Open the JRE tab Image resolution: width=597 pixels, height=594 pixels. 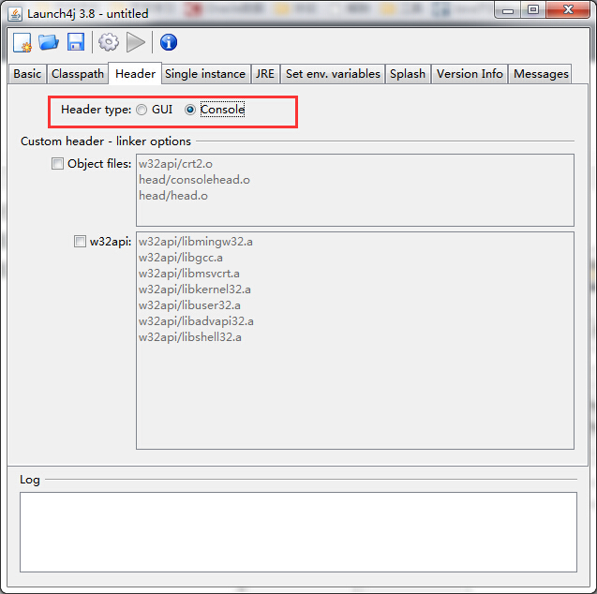[265, 73]
